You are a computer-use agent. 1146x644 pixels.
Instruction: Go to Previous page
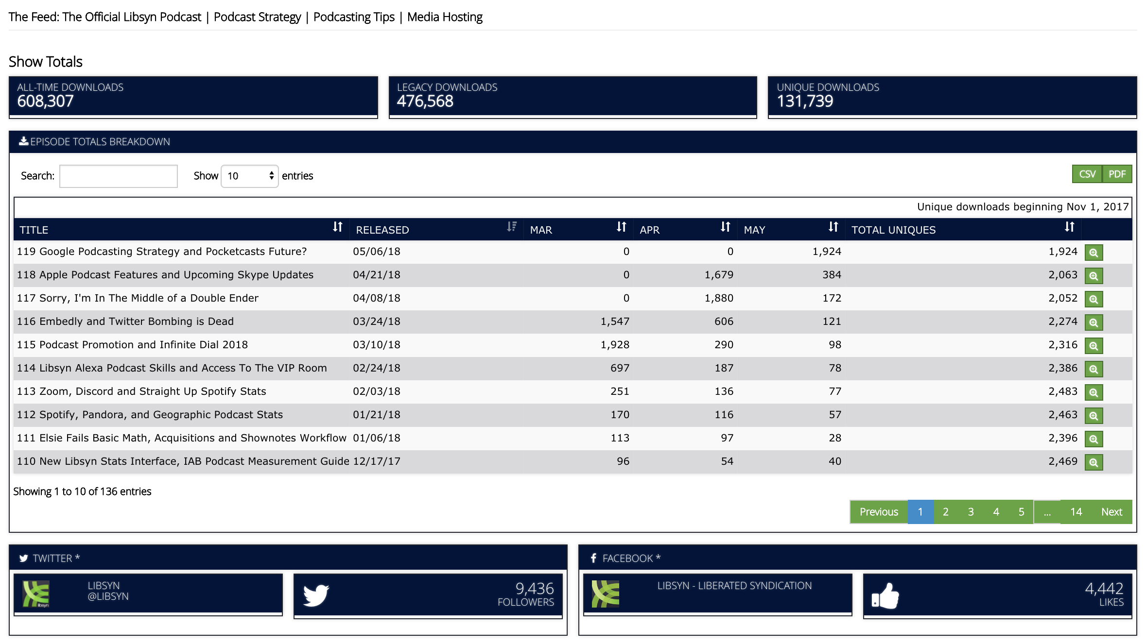coord(879,512)
